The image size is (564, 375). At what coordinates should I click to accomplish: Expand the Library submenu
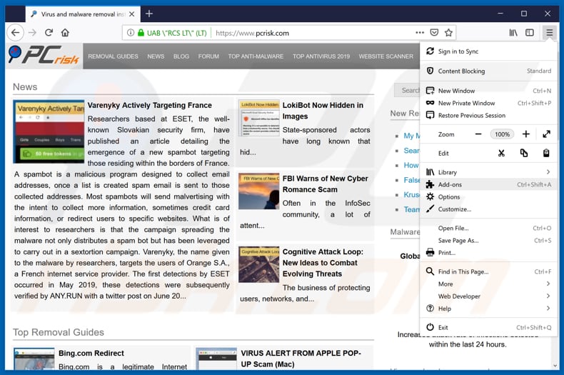488,172
